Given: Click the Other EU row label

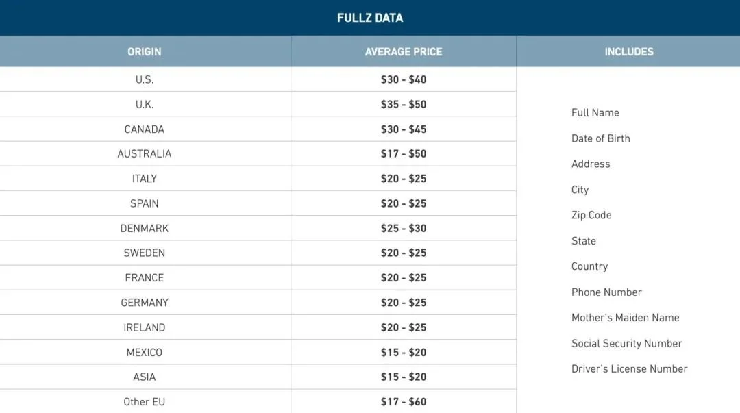Looking at the screenshot, I should tap(145, 401).
